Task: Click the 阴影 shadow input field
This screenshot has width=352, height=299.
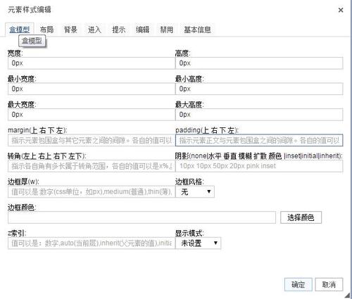Action: (259, 166)
